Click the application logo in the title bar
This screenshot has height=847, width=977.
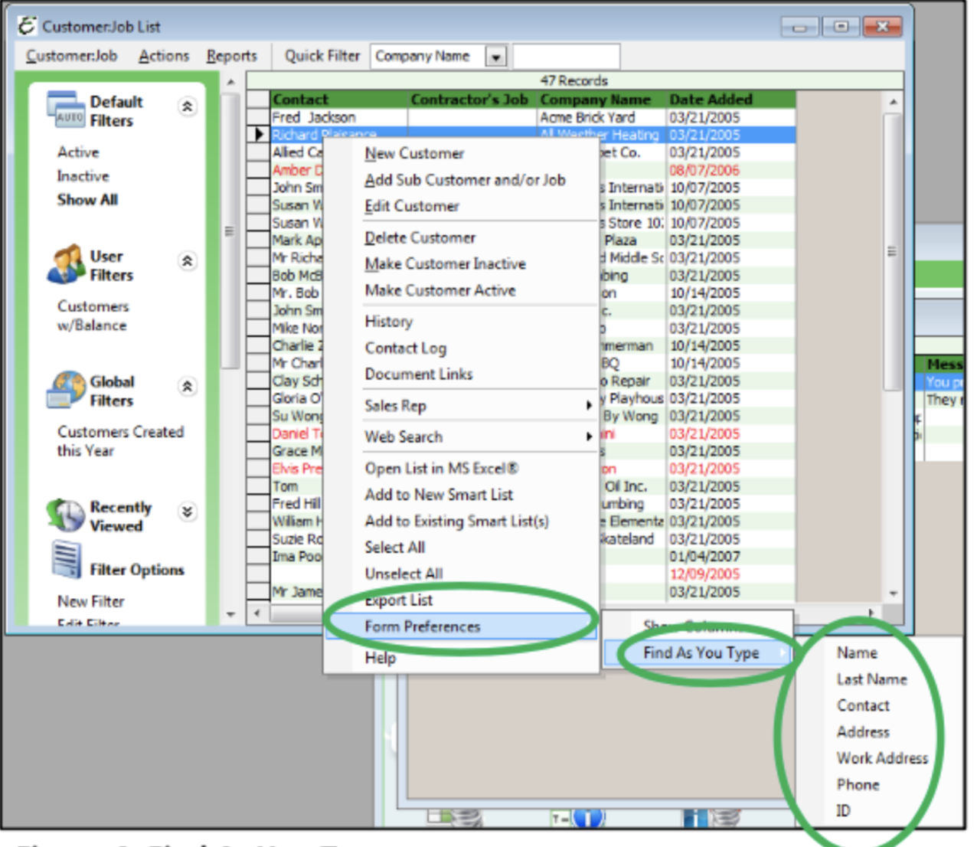click(x=27, y=25)
